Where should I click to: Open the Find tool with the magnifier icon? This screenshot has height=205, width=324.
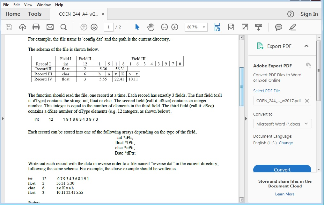point(63,27)
